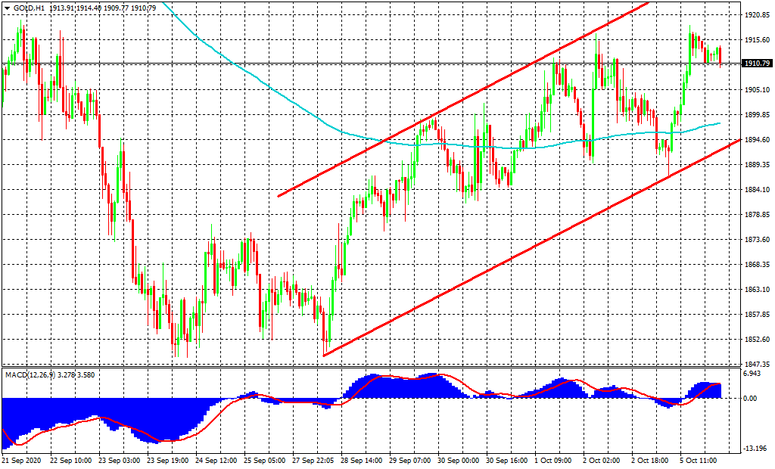Click the 1894.60 price axis label

[x=757, y=140]
